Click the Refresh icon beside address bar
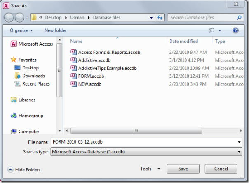Viewport: 249px width, 183px height. tap(160, 17)
